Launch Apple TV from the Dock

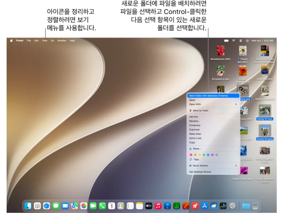point(149,206)
